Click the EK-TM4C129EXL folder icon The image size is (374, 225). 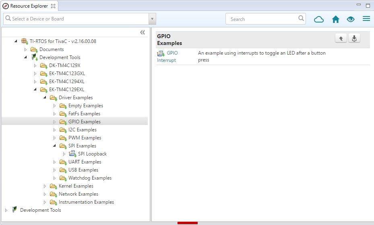coord(43,90)
